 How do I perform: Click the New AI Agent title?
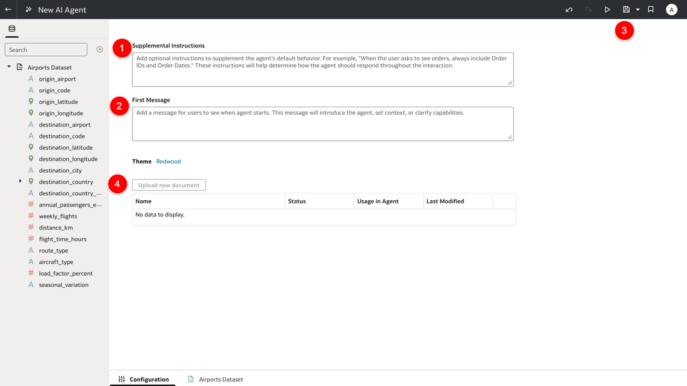62,9
